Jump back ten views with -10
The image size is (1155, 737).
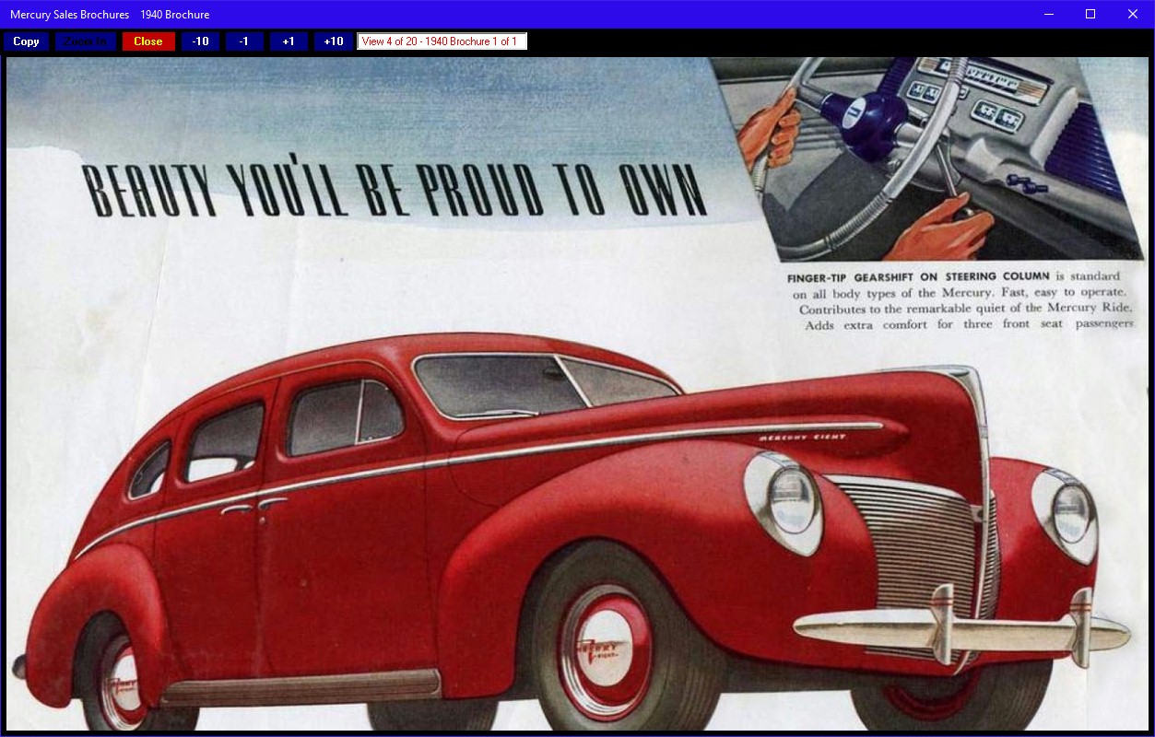(200, 41)
